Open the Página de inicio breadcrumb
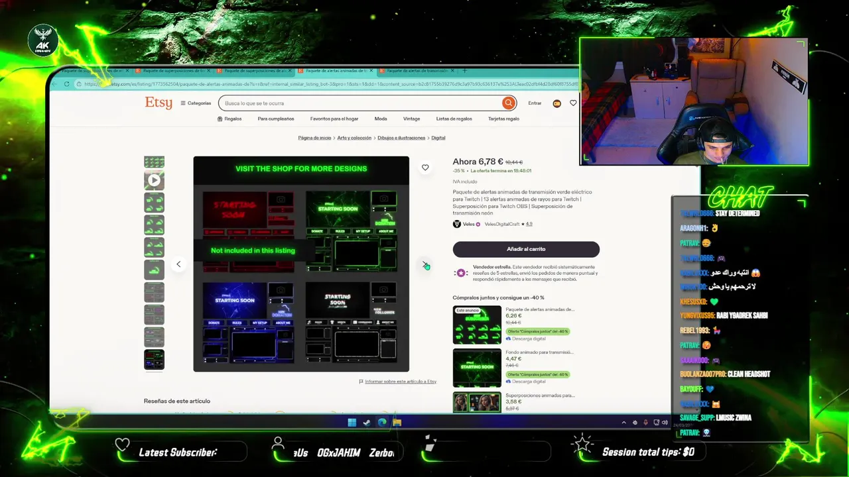This screenshot has width=849, height=477. coord(314,138)
